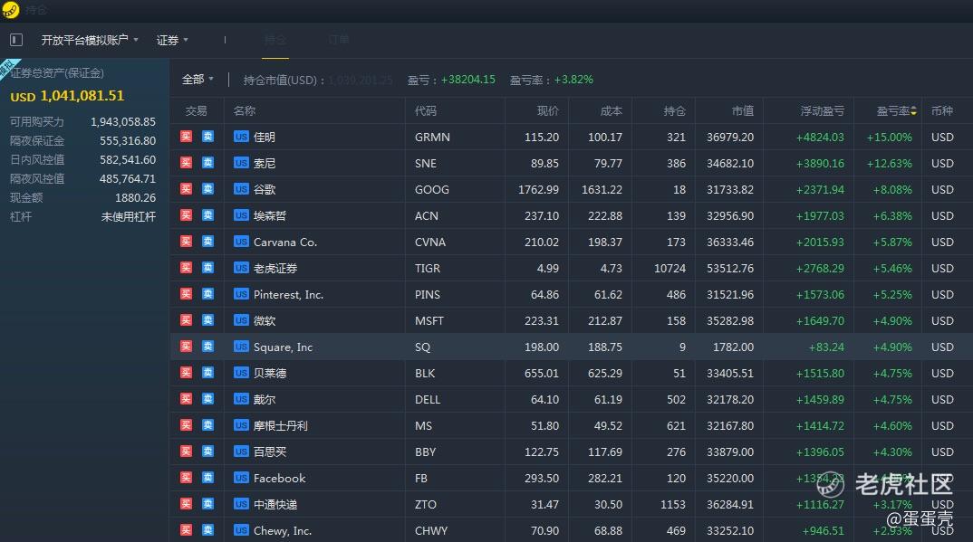The height and width of the screenshot is (542, 973).
Task: Click the sell icon for BBY row
Action: click(207, 451)
